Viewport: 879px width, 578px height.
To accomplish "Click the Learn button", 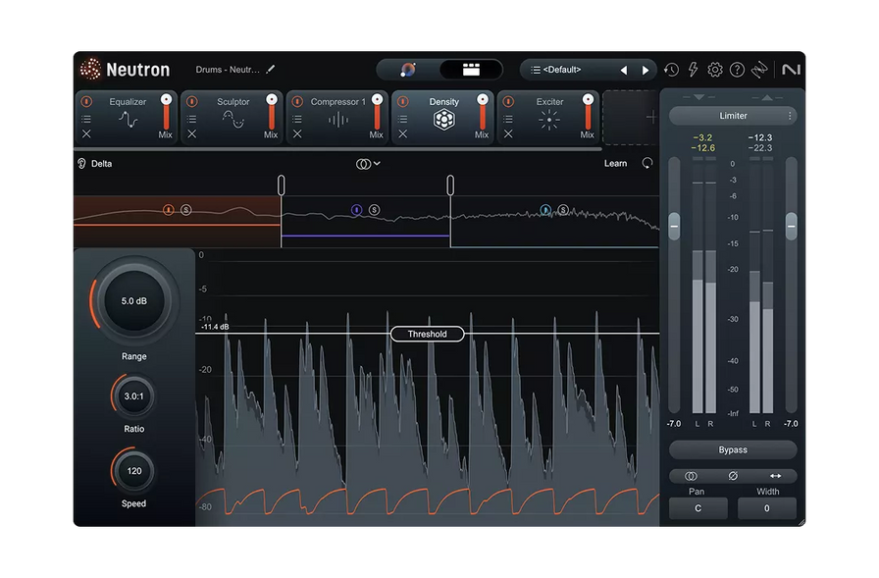I will pos(615,163).
